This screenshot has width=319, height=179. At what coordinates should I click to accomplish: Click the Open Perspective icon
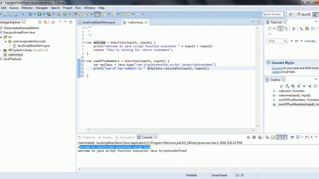[291, 14]
